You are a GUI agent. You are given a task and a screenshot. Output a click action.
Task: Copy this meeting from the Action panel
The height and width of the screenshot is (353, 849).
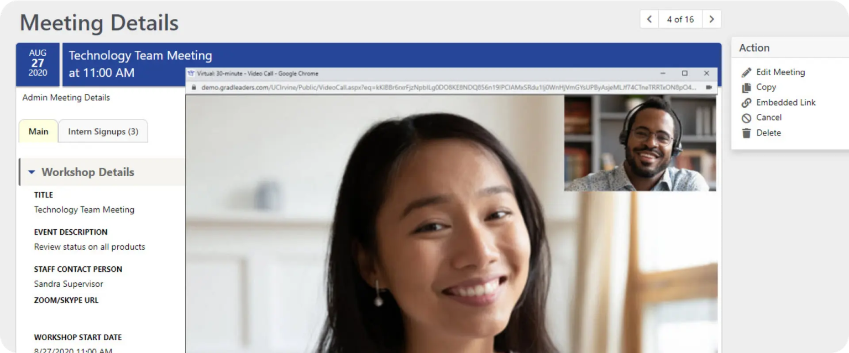pos(766,87)
